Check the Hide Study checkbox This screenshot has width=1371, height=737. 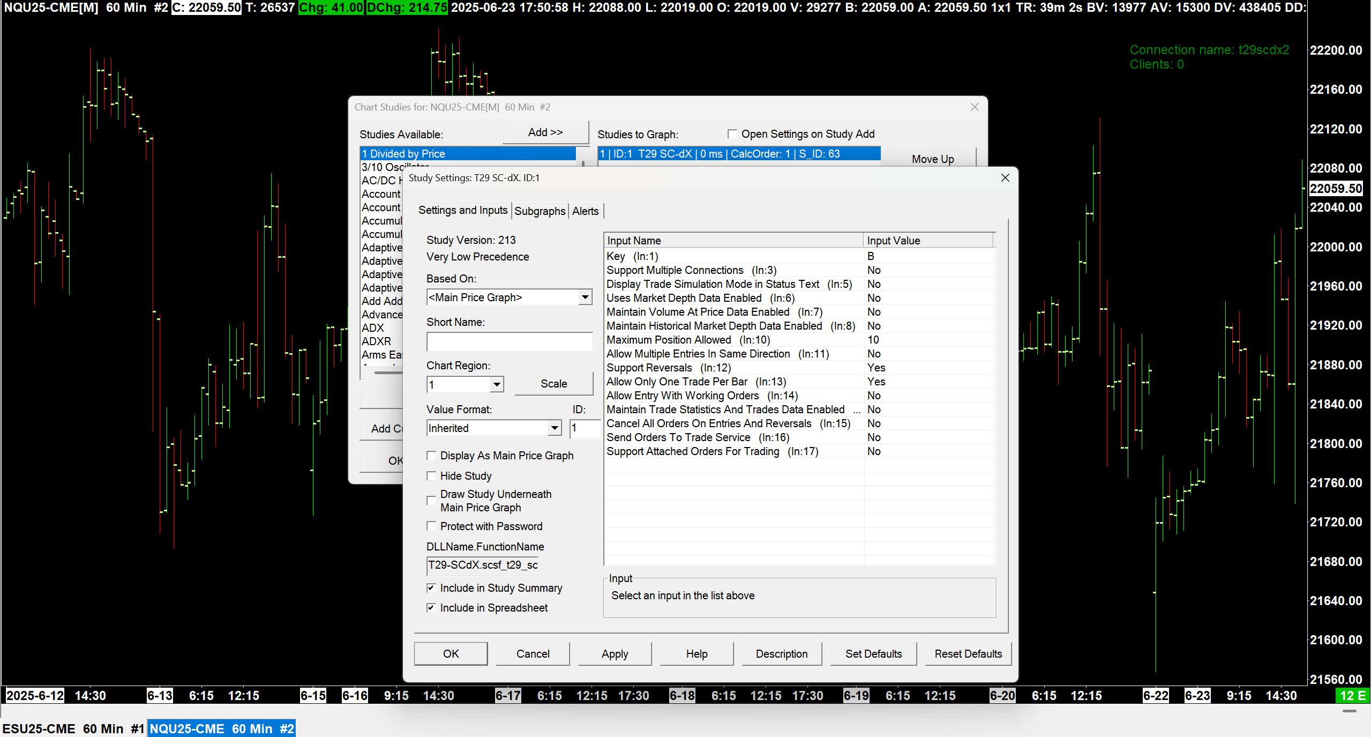click(431, 476)
